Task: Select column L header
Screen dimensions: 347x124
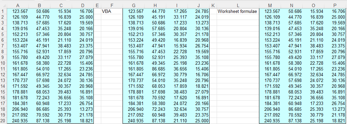Action: 238,5
